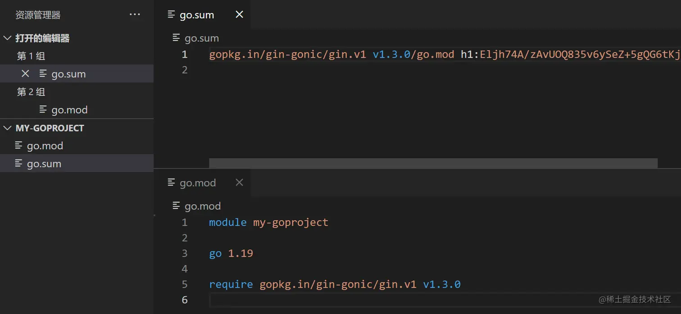The image size is (681, 314).
Task: Click the go.mod breadcrumb in the bottom editor
Action: (202, 206)
